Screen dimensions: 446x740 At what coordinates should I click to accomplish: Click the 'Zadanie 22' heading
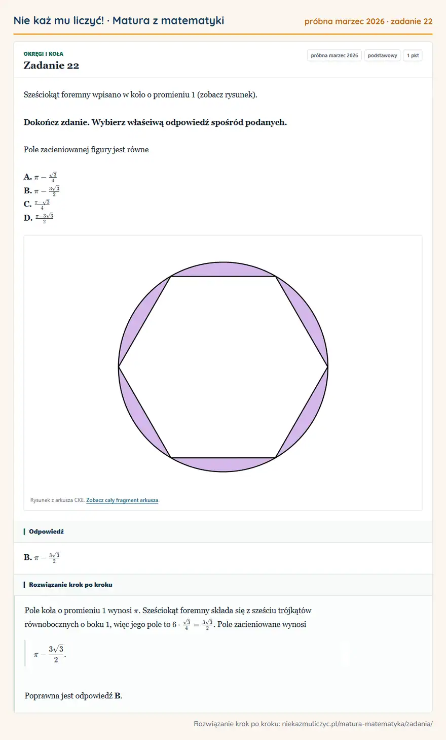[x=51, y=65]
